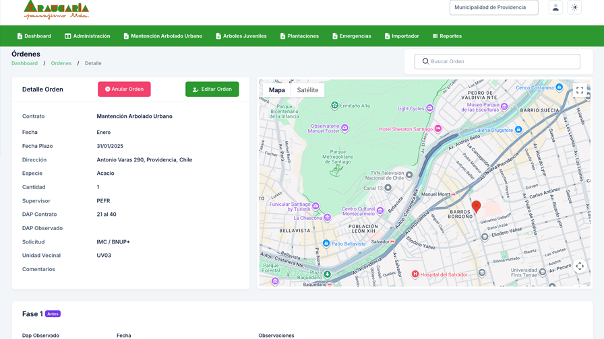Select the Arboles Juveniles menu
Screen dimensions: 604x339
click(x=241, y=36)
